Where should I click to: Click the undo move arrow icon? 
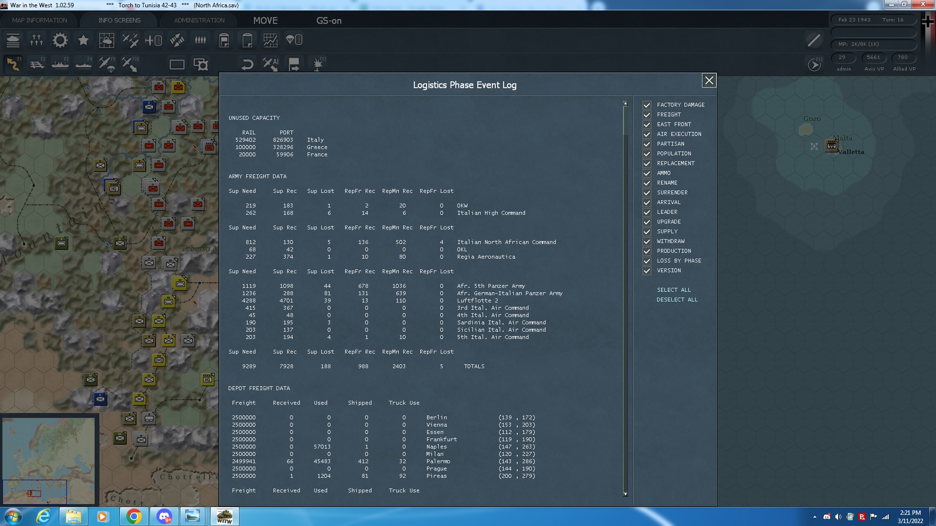click(x=247, y=64)
